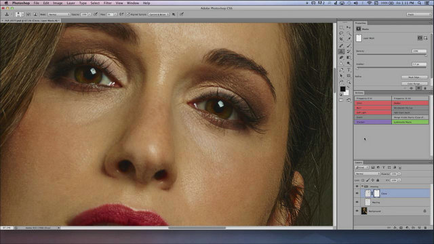
Task: Select the Eyedropper tool
Action: 349,39
